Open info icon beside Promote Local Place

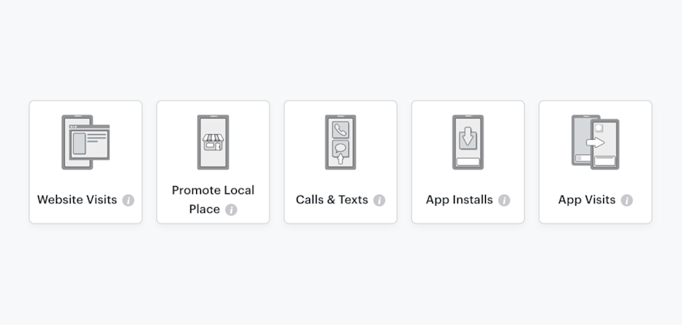point(231,210)
